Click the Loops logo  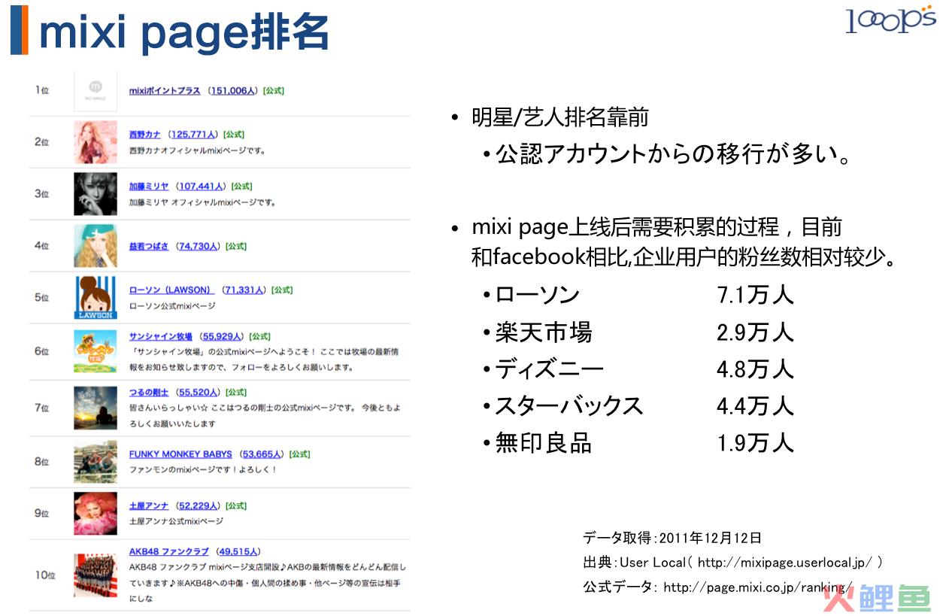tap(890, 19)
